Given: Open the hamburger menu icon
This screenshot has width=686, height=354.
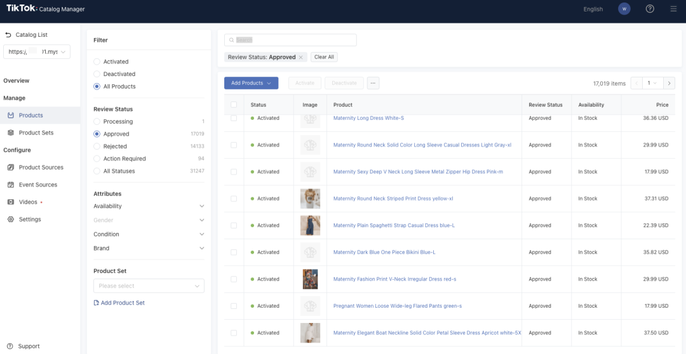Looking at the screenshot, I should (x=673, y=9).
